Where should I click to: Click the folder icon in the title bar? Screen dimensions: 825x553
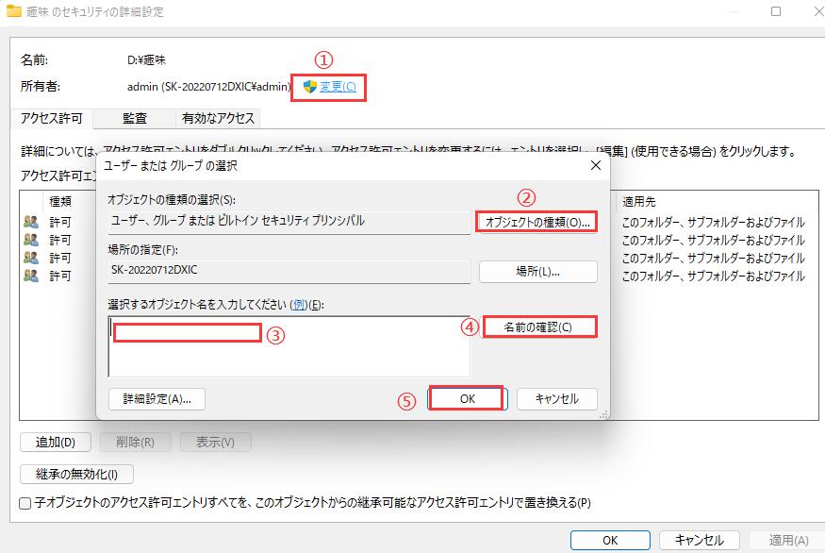tap(13, 11)
